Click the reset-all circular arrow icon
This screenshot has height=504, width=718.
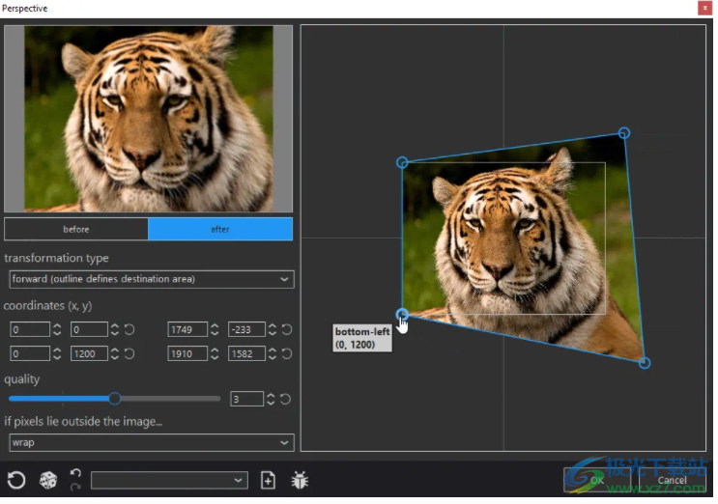click(x=16, y=480)
